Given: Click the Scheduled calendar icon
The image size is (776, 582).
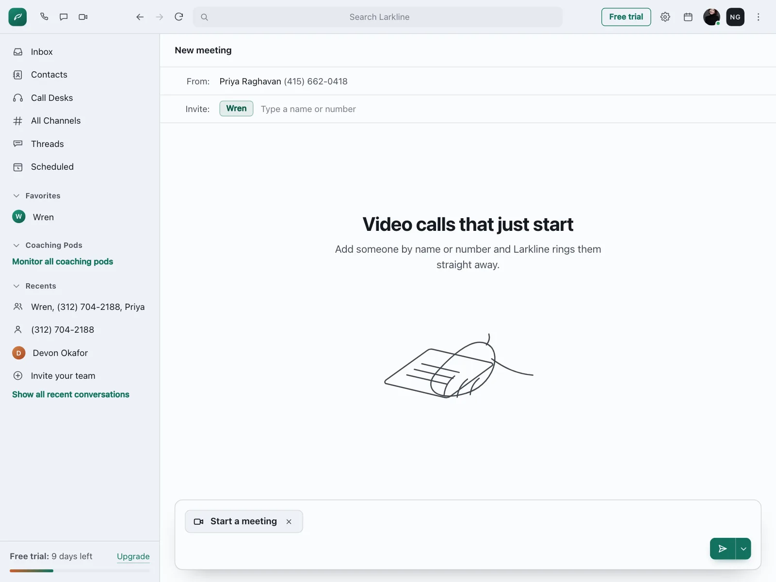Looking at the screenshot, I should (18, 167).
